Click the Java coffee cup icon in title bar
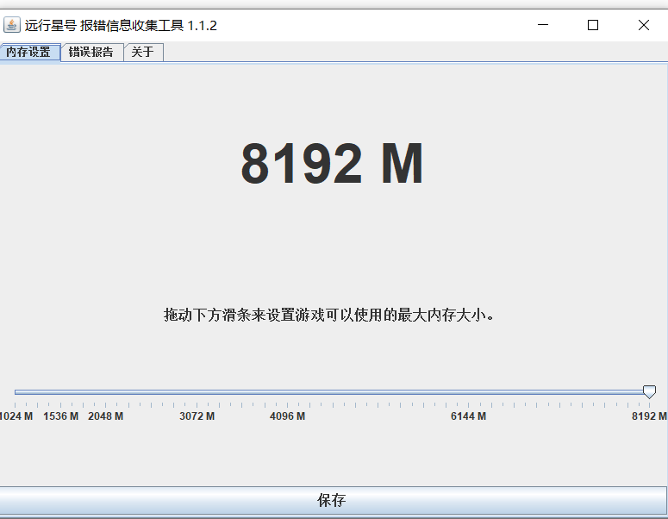 click(12, 25)
